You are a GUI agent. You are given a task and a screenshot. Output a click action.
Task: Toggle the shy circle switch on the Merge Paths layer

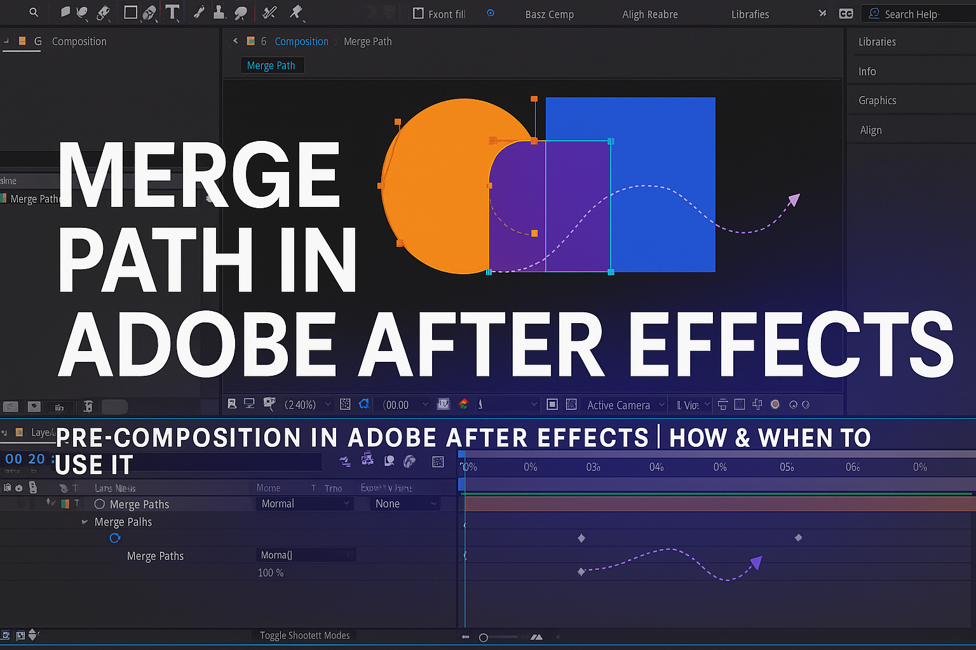pyautogui.click(x=100, y=504)
